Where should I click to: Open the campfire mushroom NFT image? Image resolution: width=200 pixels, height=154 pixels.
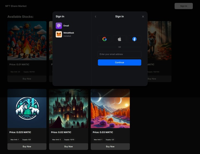point(27,41)
